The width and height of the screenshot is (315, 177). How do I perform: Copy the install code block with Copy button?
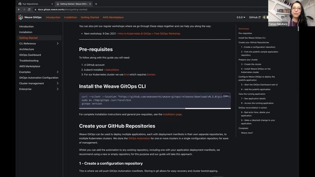pyautogui.click(x=226, y=96)
